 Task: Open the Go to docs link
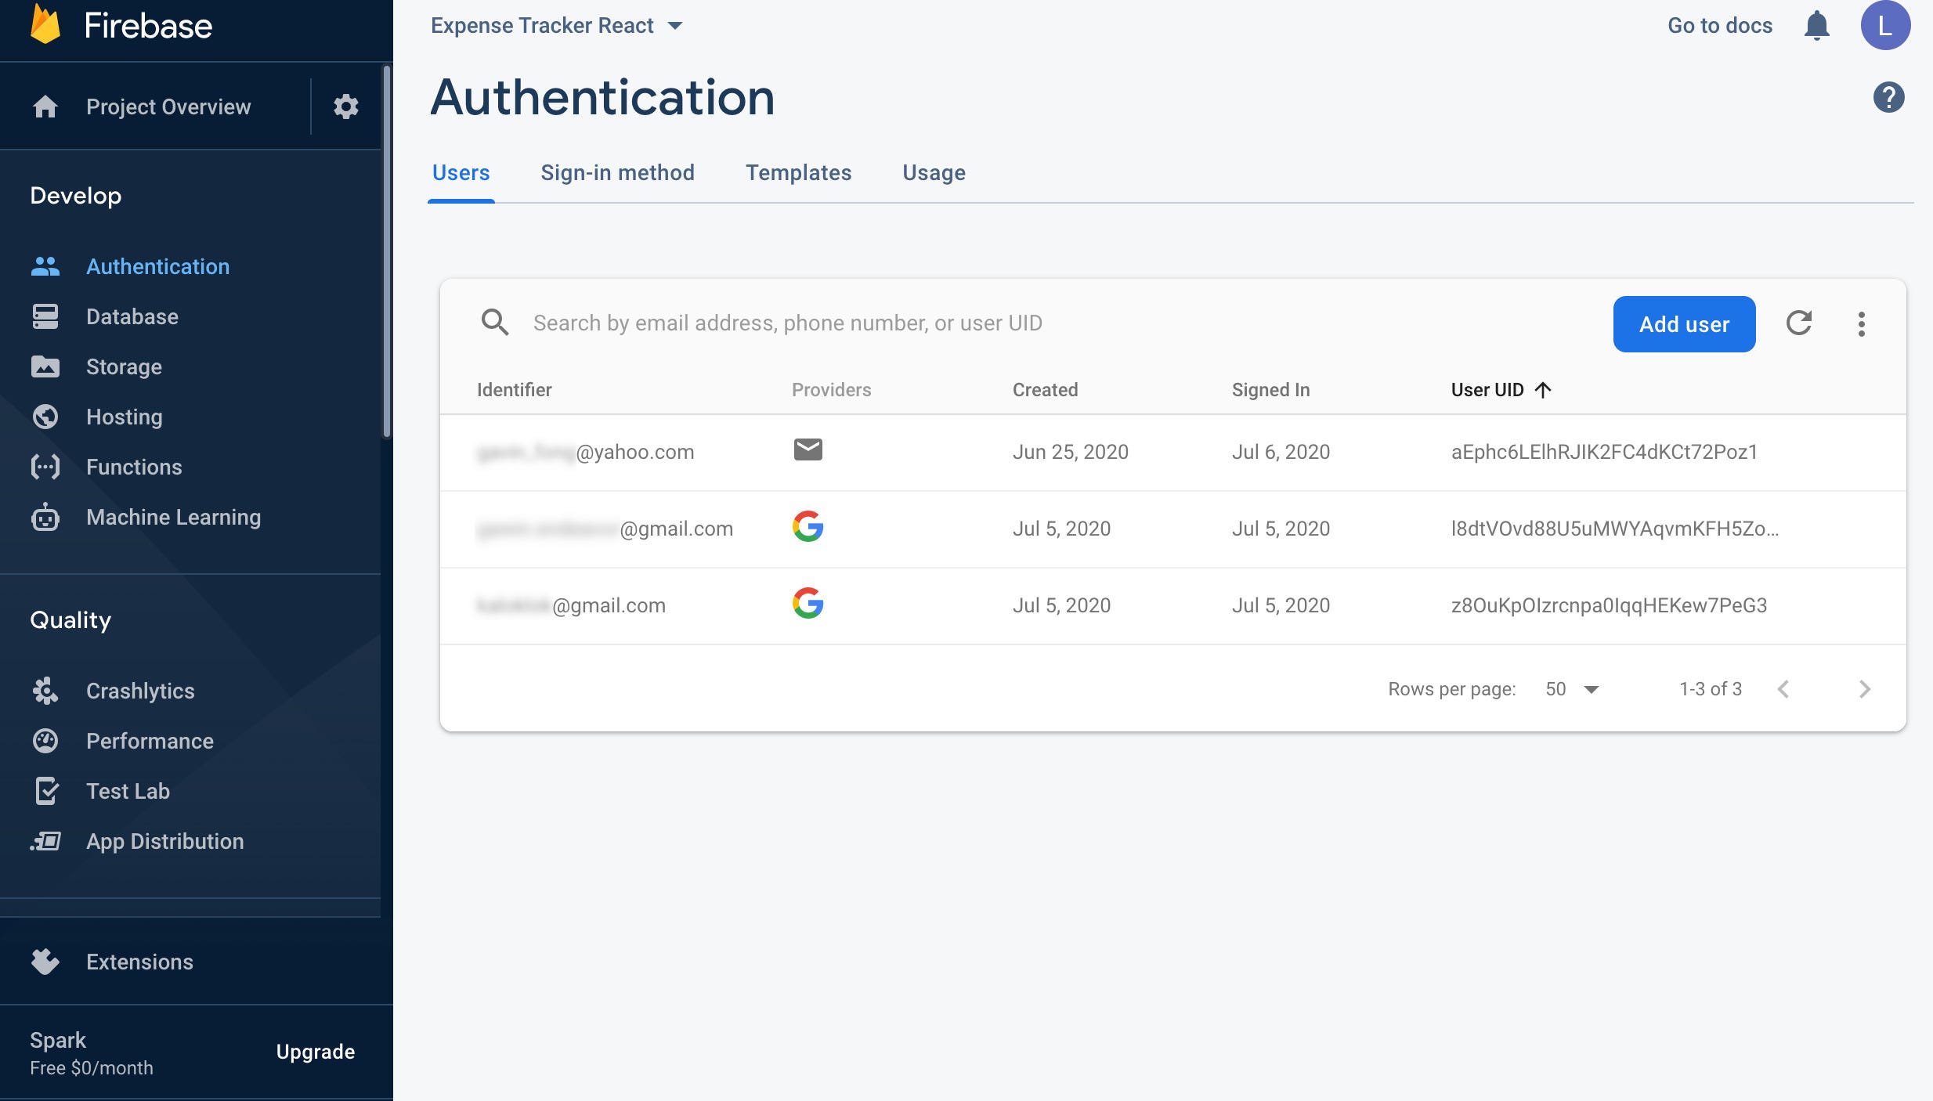point(1719,26)
